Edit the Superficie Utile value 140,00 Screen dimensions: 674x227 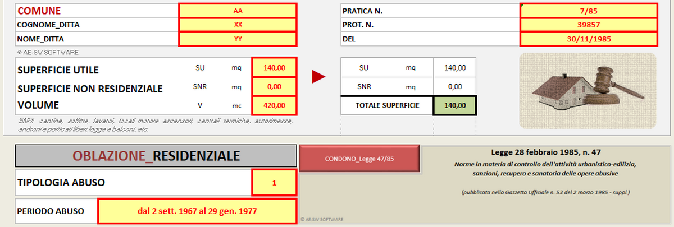[274, 68]
